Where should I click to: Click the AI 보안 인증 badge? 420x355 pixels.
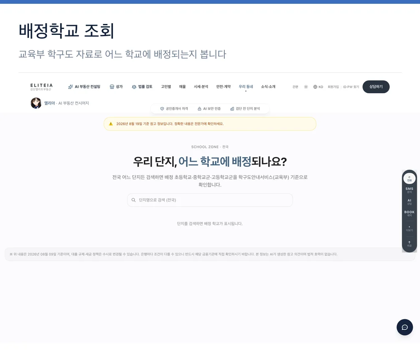pyautogui.click(x=209, y=108)
